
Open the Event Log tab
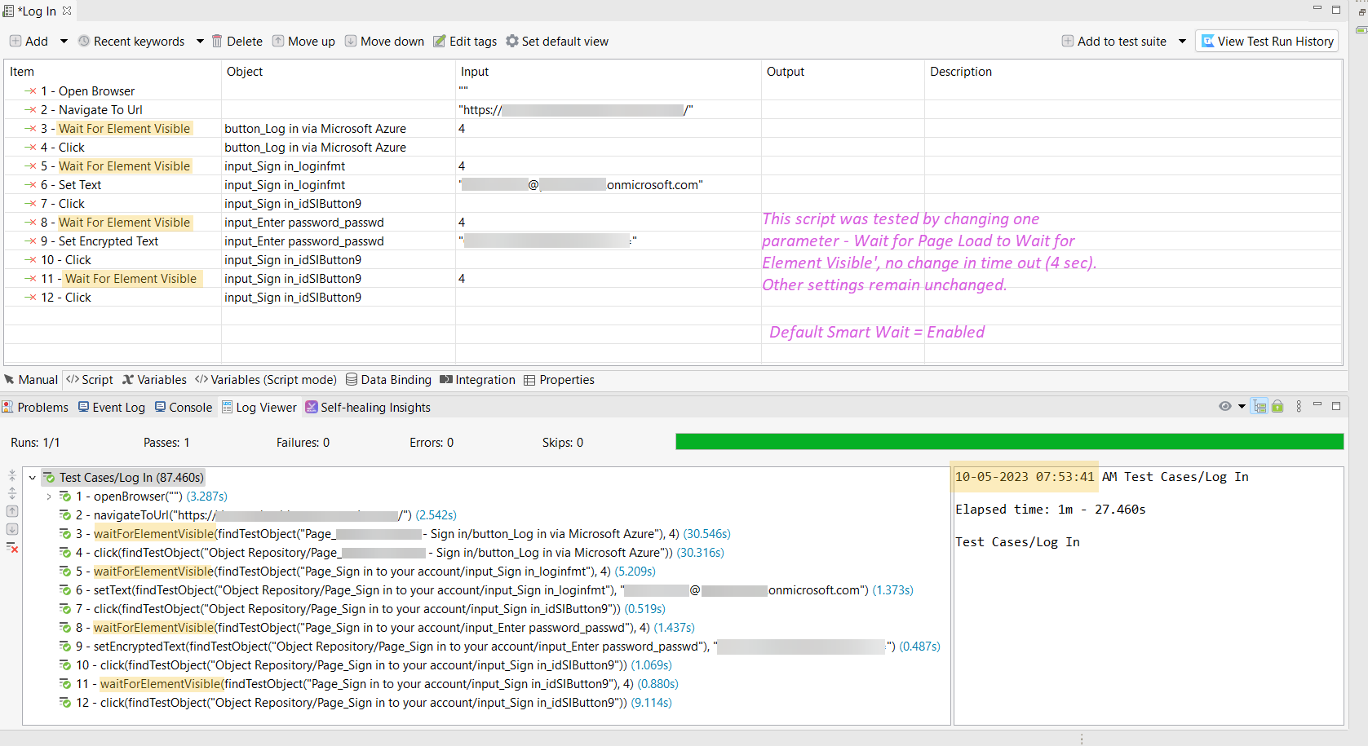[112, 408]
